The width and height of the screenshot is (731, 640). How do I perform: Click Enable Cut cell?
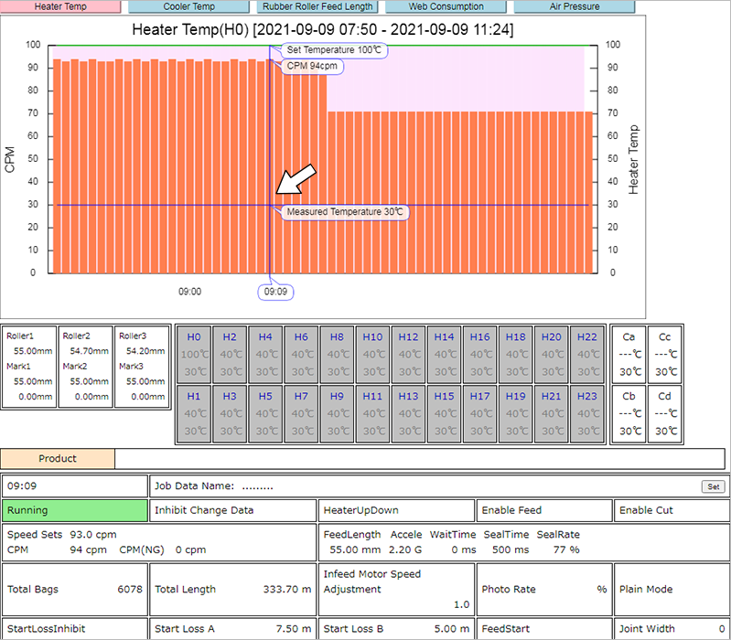click(x=670, y=510)
